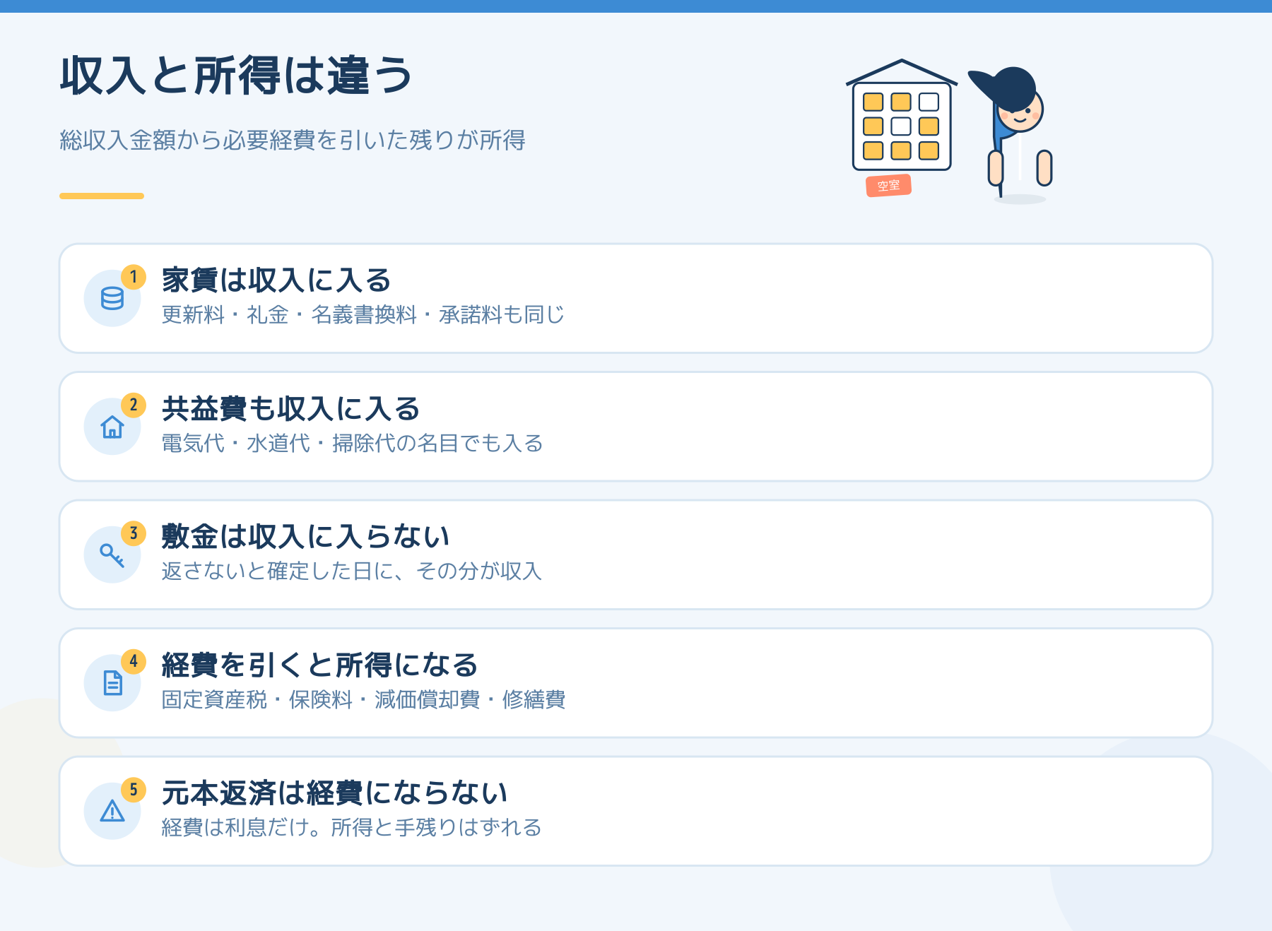
Task: Click text 経費は利息だけ。所得と手残りはずれる
Action: [352, 827]
